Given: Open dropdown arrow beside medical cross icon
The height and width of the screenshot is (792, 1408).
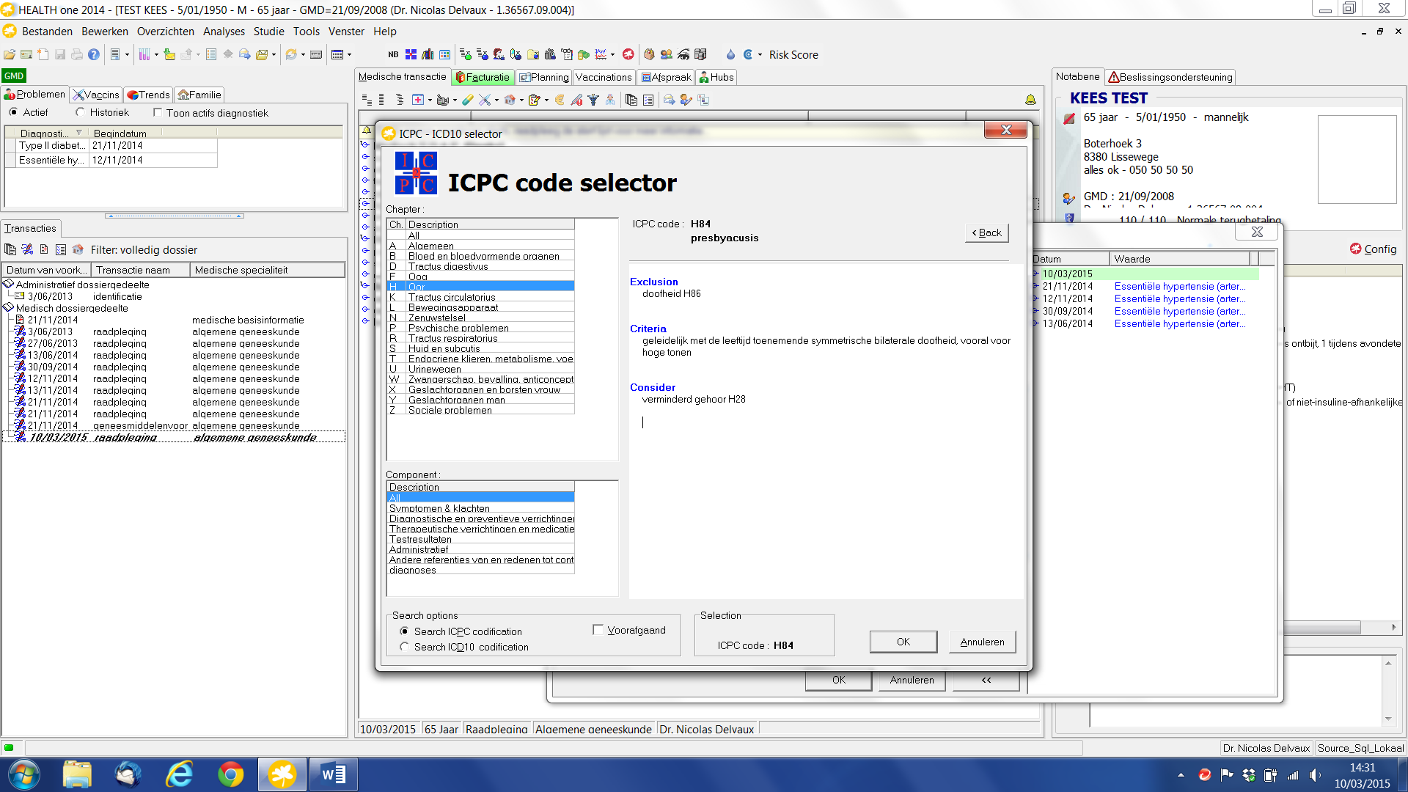Looking at the screenshot, I should [x=430, y=100].
